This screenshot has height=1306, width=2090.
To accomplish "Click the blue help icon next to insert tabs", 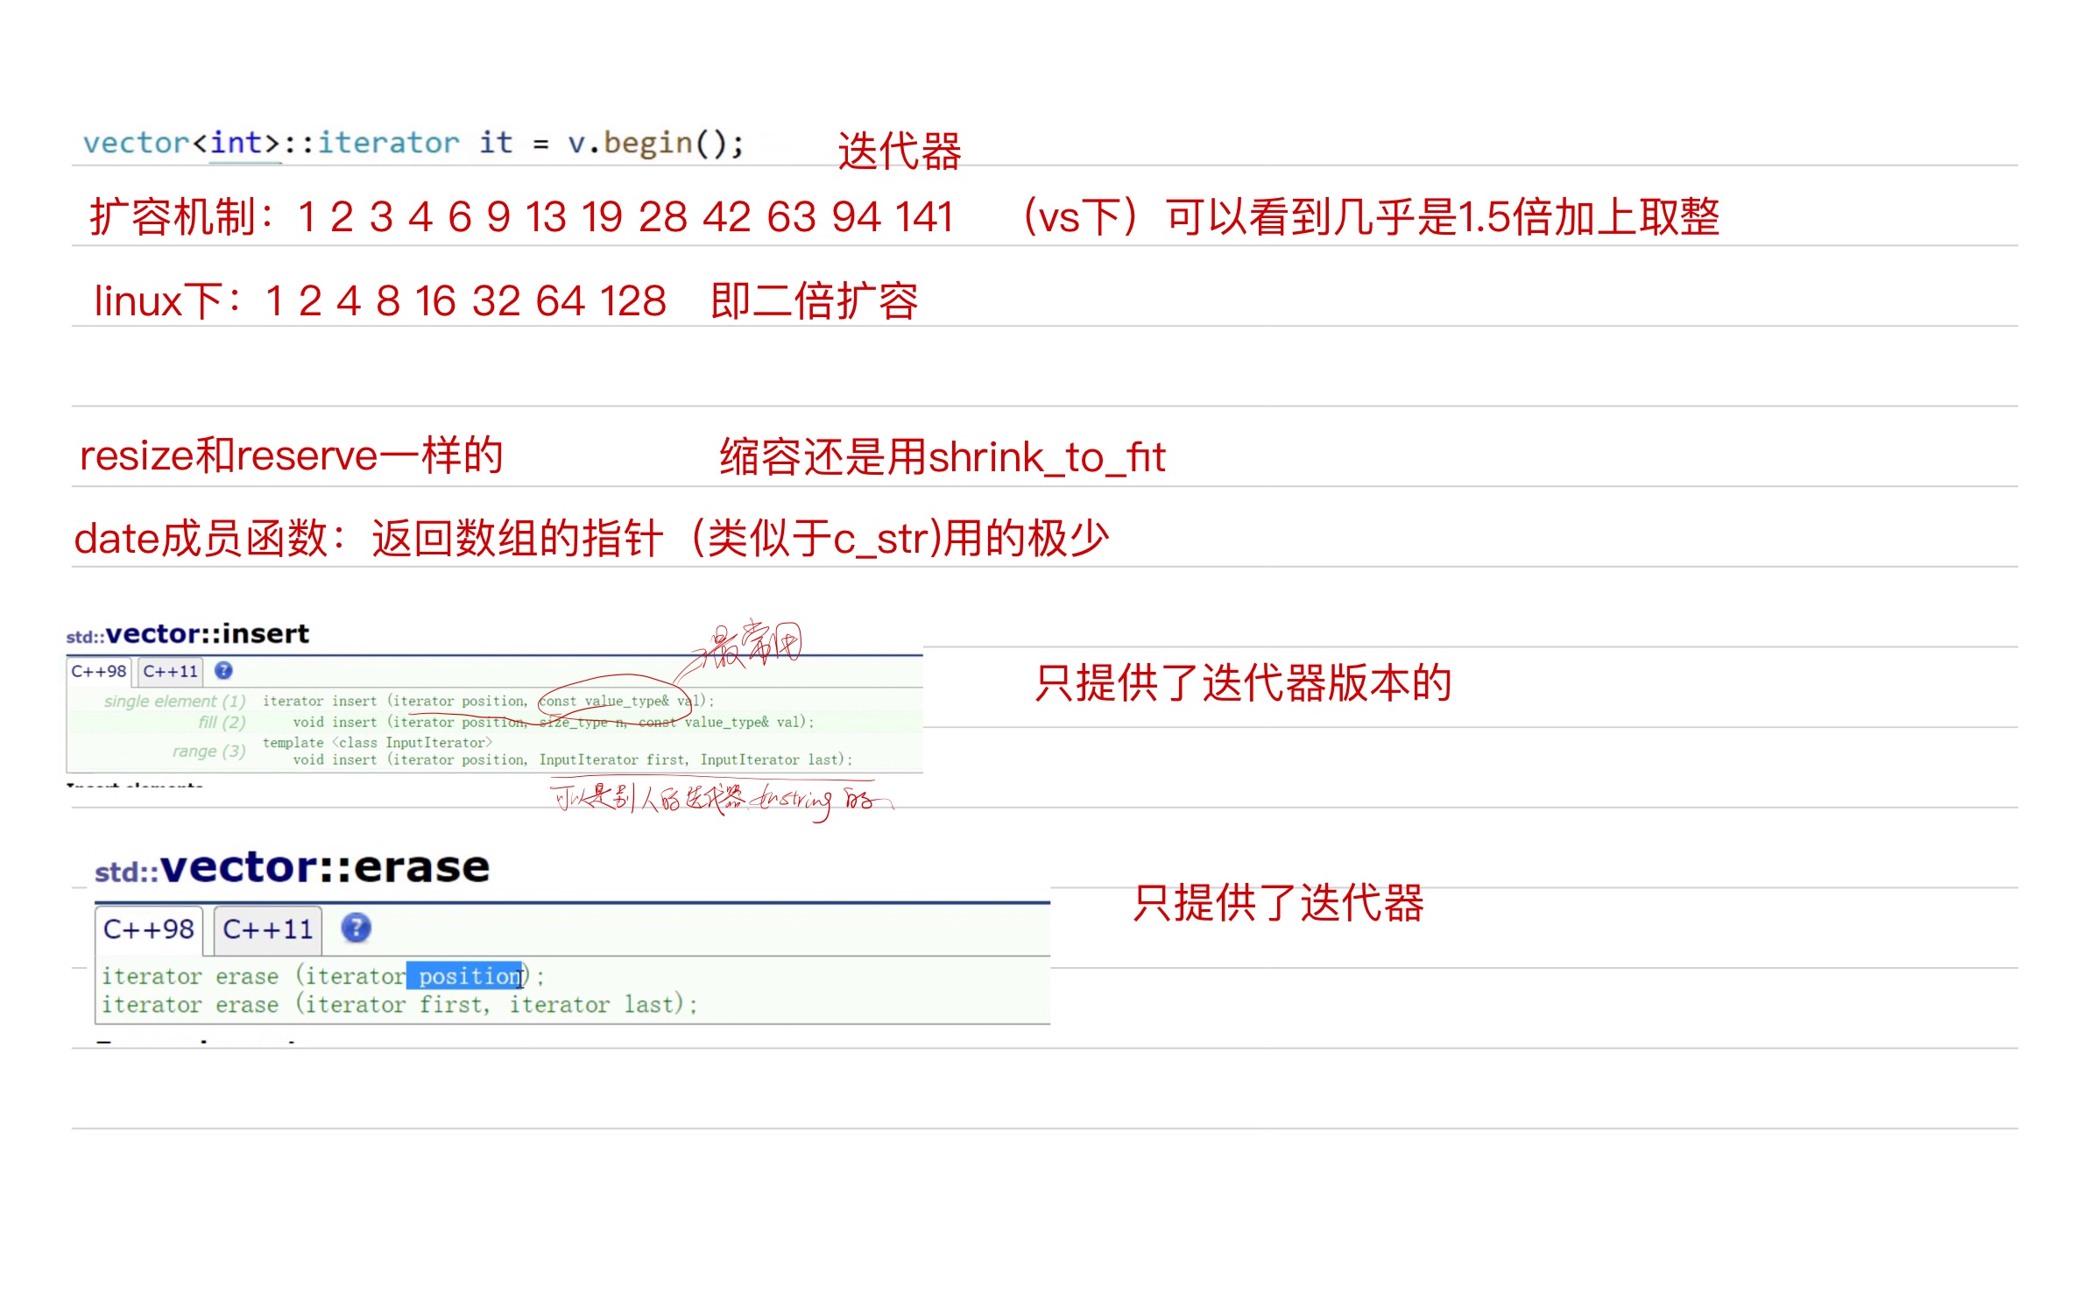I will click(x=224, y=672).
